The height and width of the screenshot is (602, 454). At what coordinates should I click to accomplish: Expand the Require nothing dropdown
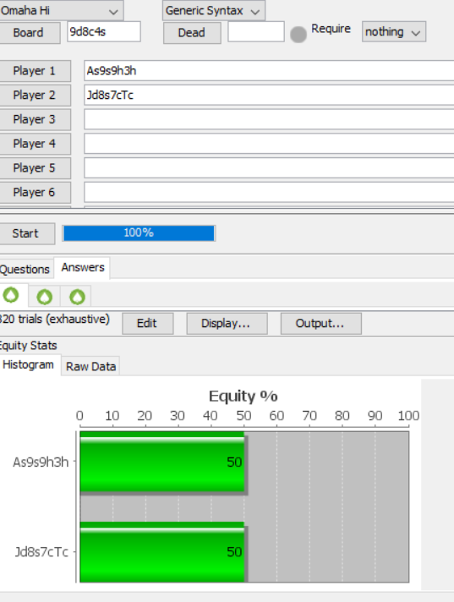coord(394,32)
